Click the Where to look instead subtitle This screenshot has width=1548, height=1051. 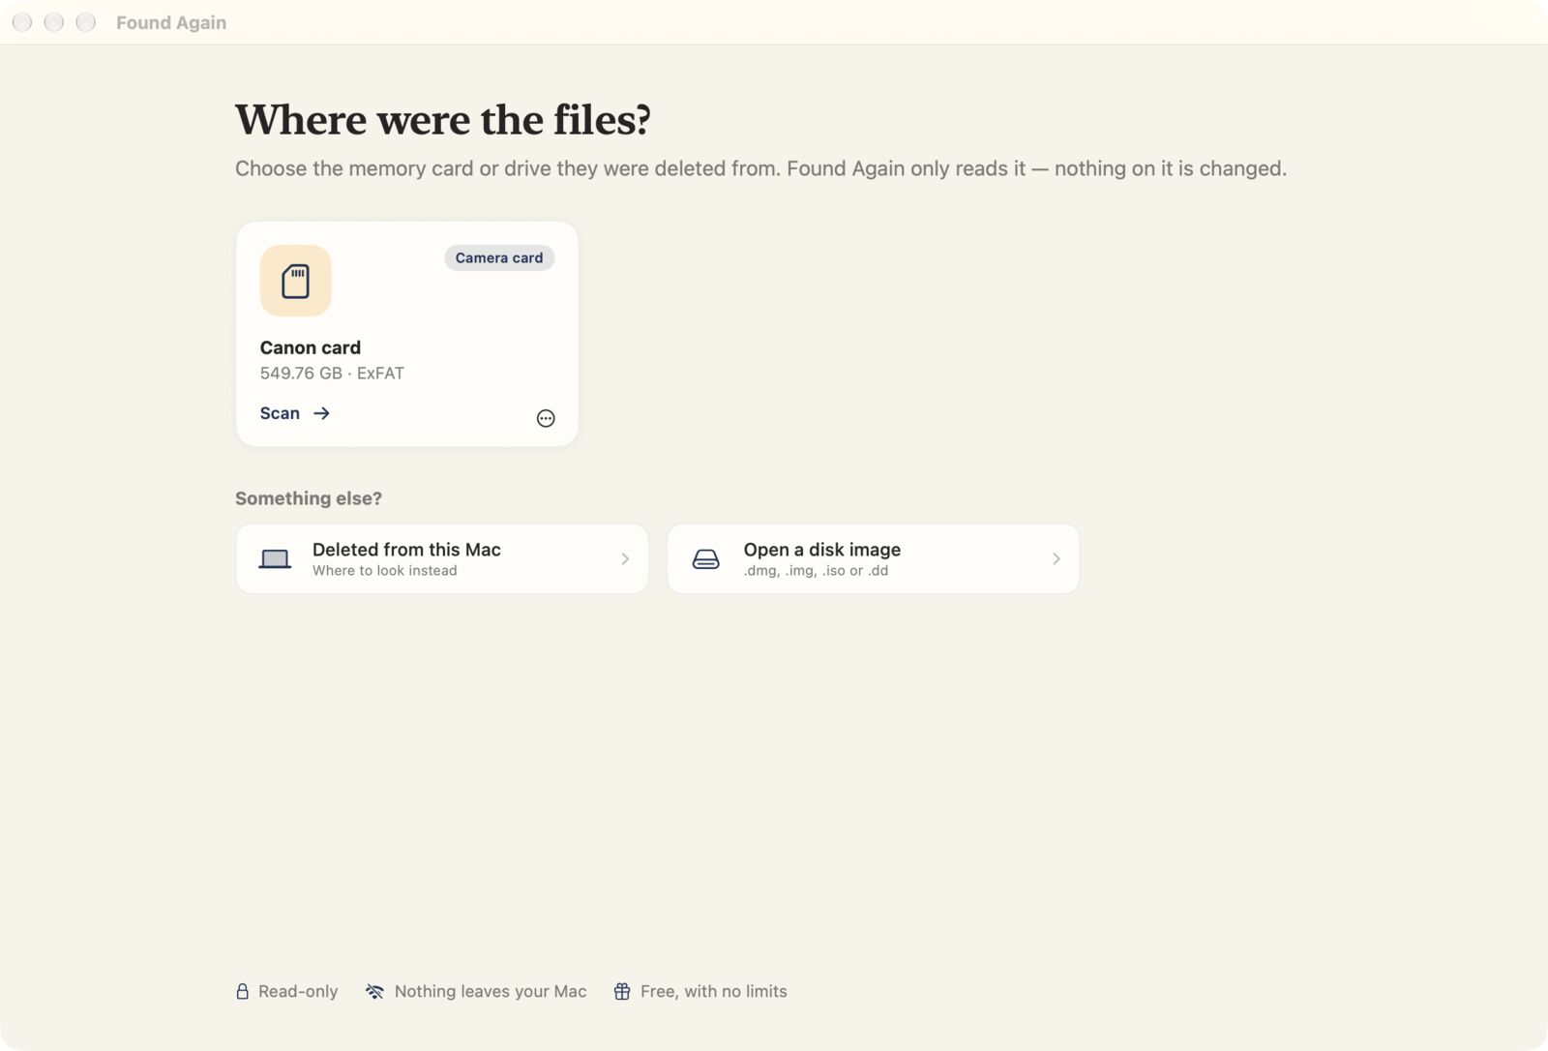[385, 571]
